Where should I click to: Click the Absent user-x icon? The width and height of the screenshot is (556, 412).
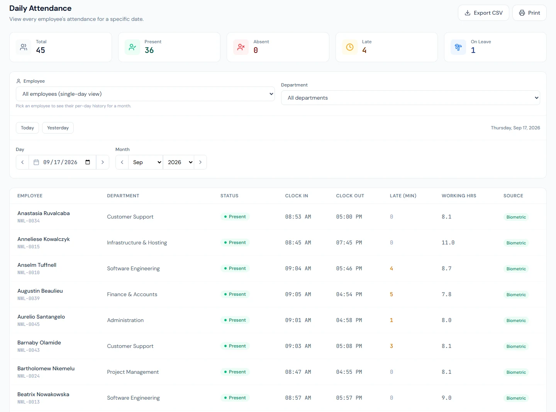[x=241, y=47]
